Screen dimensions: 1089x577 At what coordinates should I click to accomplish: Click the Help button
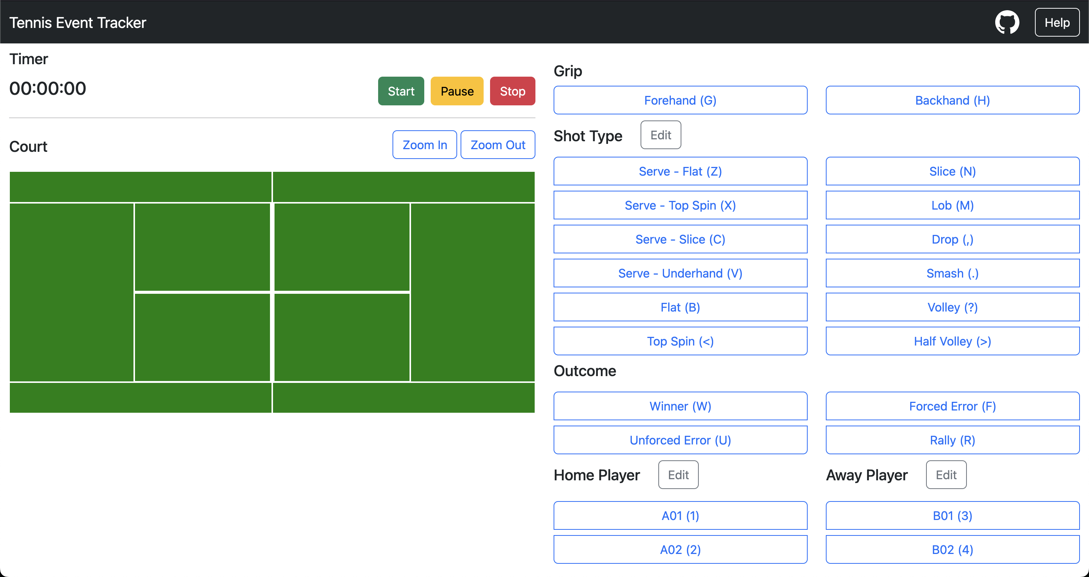coord(1056,22)
